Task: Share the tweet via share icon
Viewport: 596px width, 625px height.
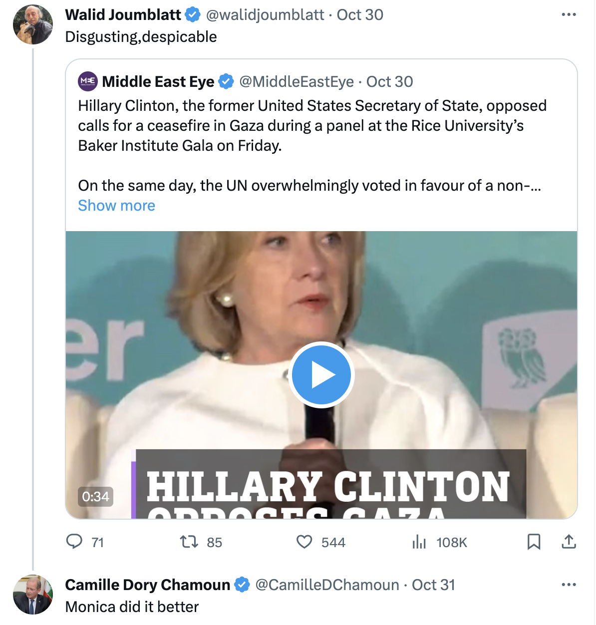Action: [569, 542]
